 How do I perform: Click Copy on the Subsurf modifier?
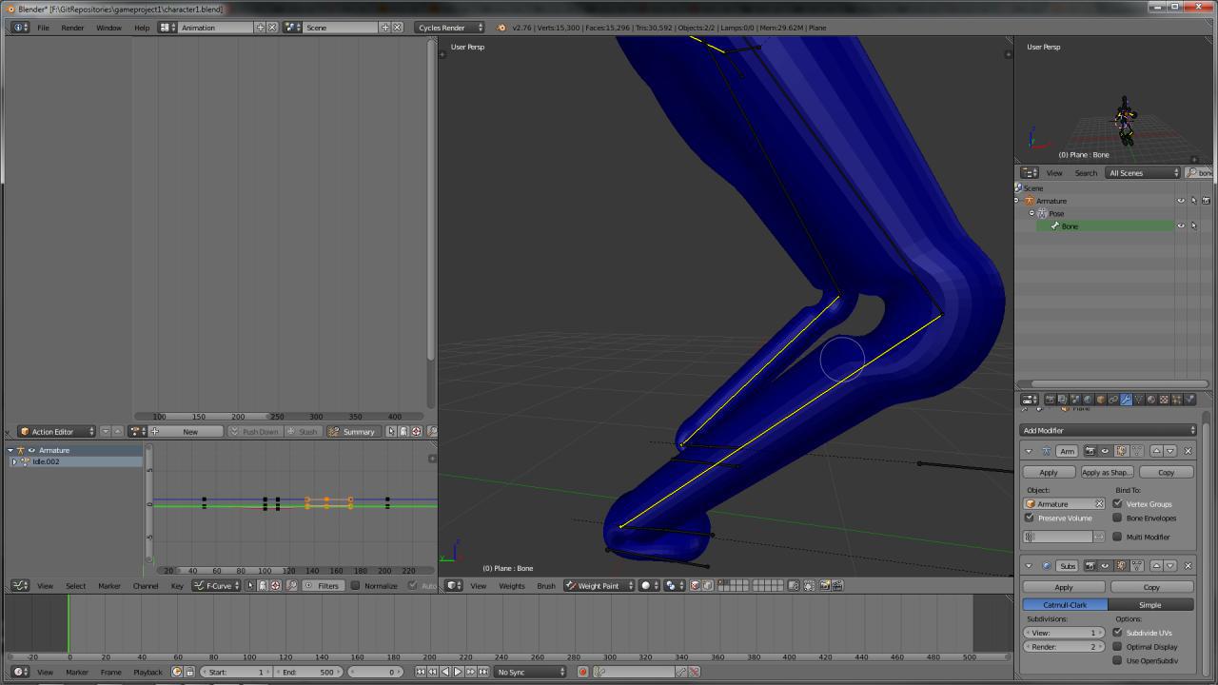pyautogui.click(x=1151, y=587)
